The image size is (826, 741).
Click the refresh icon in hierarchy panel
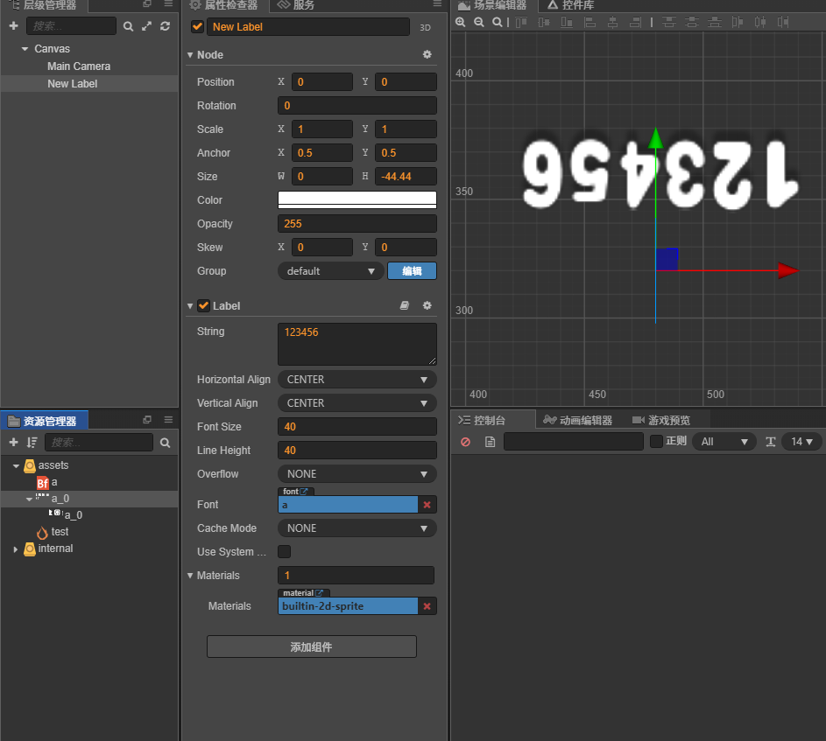coord(165,26)
